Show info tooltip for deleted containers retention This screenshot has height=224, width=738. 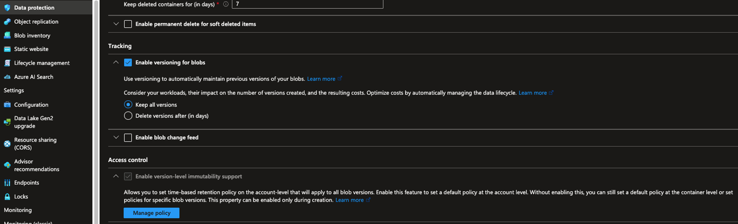click(226, 4)
